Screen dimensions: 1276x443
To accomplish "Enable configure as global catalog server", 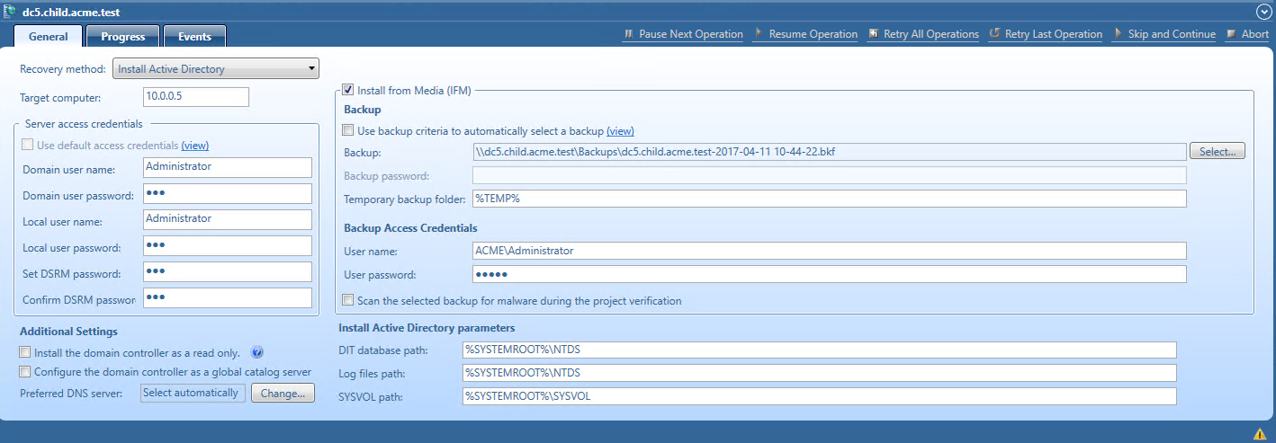I will click(25, 371).
